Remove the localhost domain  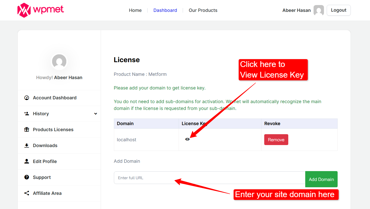(276, 140)
